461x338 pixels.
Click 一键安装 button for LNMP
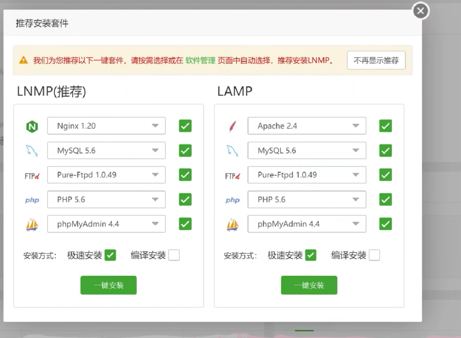click(x=108, y=285)
